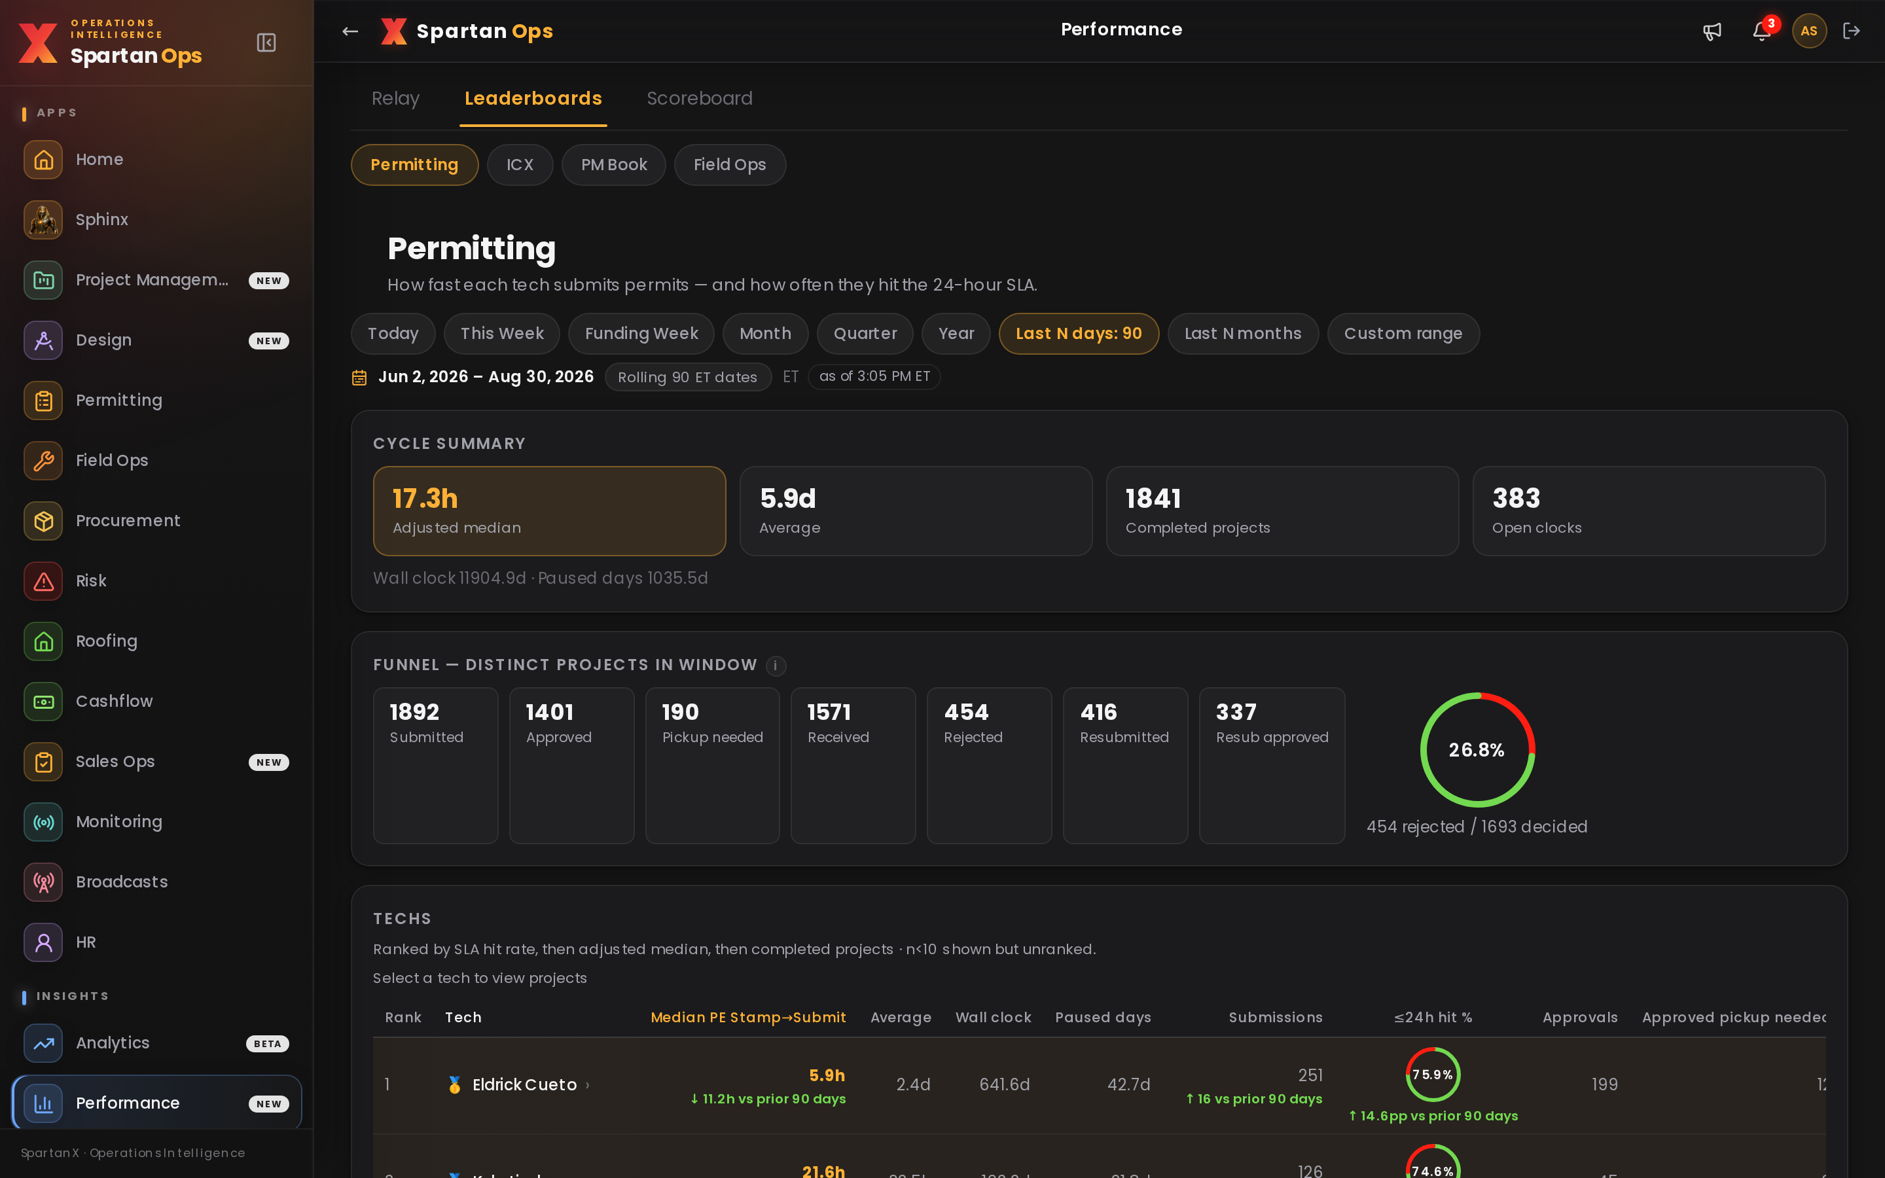Viewport: 1885px width, 1178px height.
Task: Select the Field Ops leaderboard pill
Action: 729,164
